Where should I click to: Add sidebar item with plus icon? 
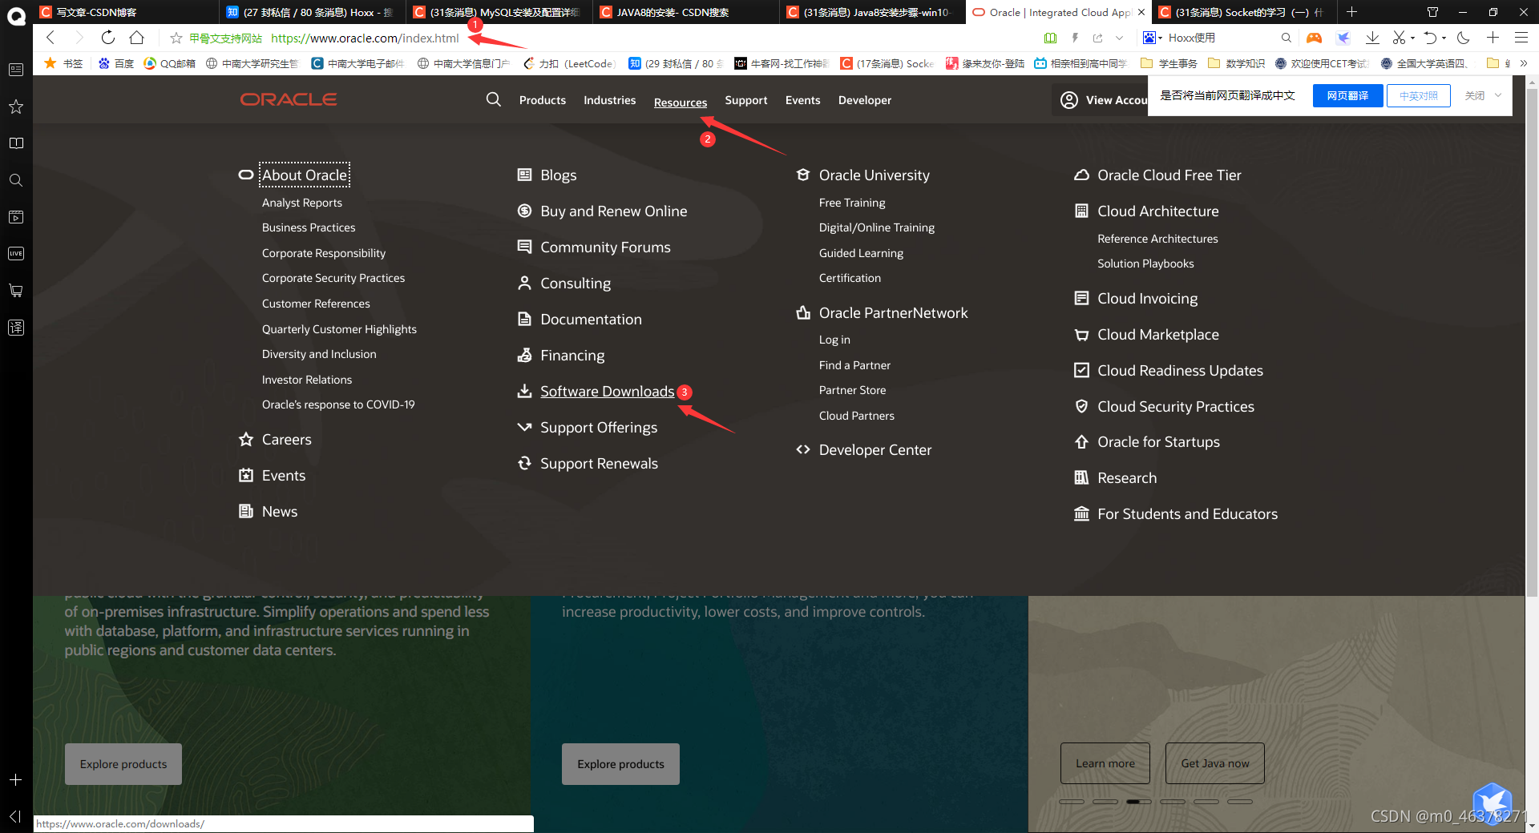[x=16, y=779]
